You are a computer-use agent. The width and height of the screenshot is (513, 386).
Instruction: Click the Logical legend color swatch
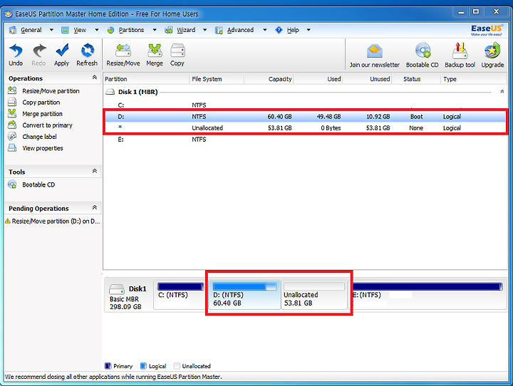143,366
